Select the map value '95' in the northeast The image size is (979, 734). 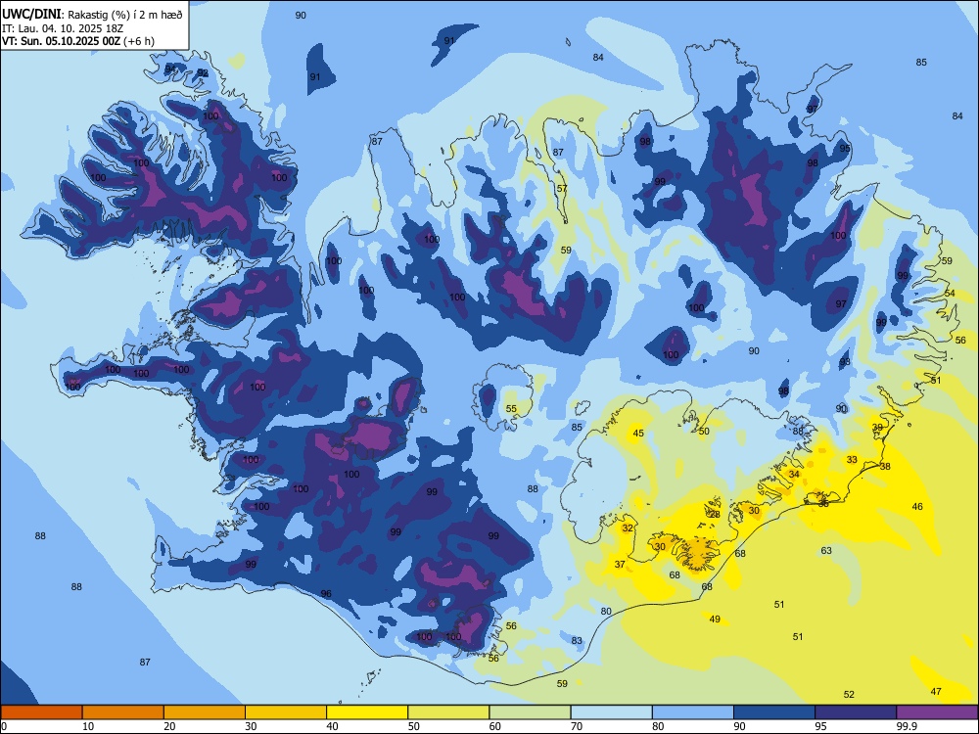(845, 149)
